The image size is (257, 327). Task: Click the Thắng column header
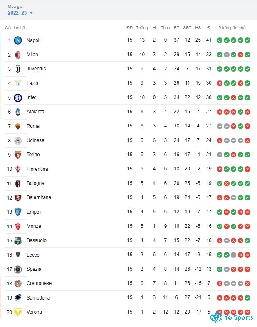click(142, 27)
